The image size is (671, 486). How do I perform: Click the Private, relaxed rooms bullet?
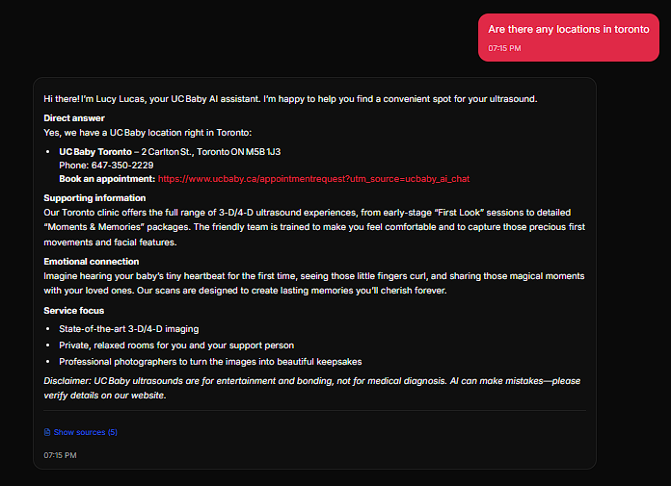pos(176,345)
